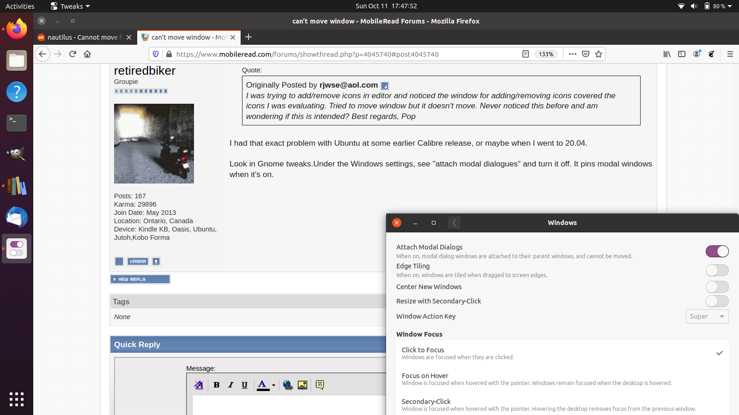This screenshot has width=739, height=415.
Task: Turn off Attach Modal Dialogs switch
Action: pyautogui.click(x=717, y=251)
